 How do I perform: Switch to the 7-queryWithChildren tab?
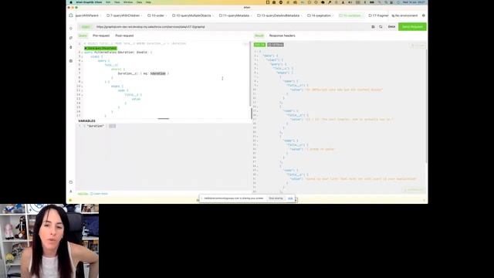[x=124, y=15]
